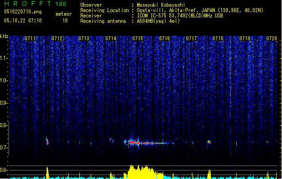
Task: Click the meteor count label
Action: [x=64, y=14]
